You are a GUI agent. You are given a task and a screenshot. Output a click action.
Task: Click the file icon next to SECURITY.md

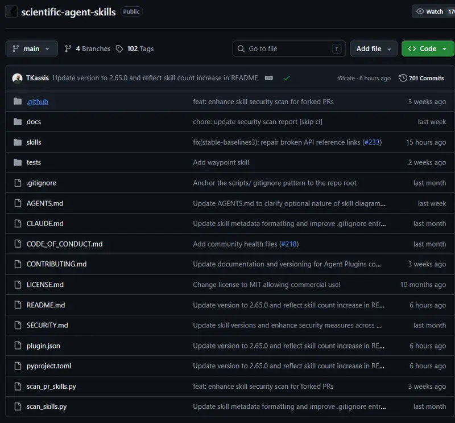(18, 325)
